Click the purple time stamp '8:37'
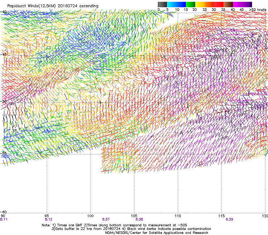The width and height of the screenshot is (268, 235). coord(106,219)
